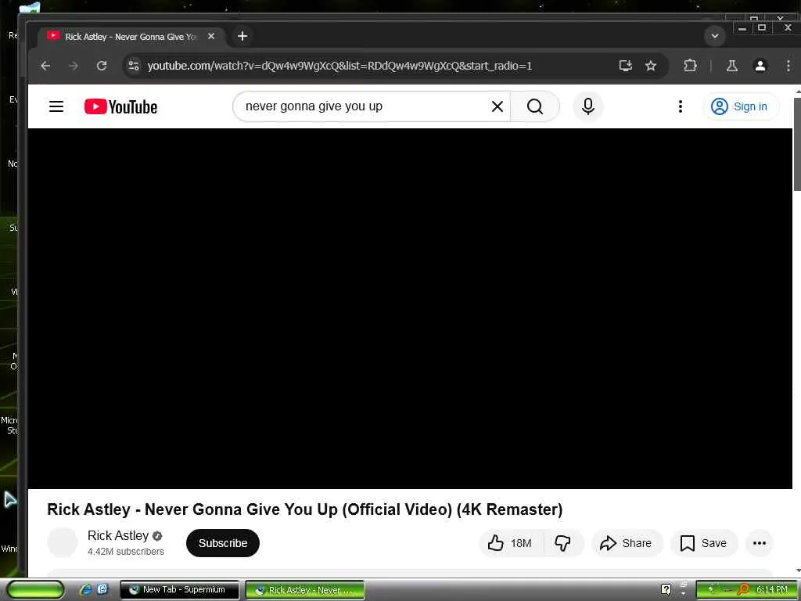
Task: Click the install app icon in address bar
Action: pyautogui.click(x=625, y=66)
